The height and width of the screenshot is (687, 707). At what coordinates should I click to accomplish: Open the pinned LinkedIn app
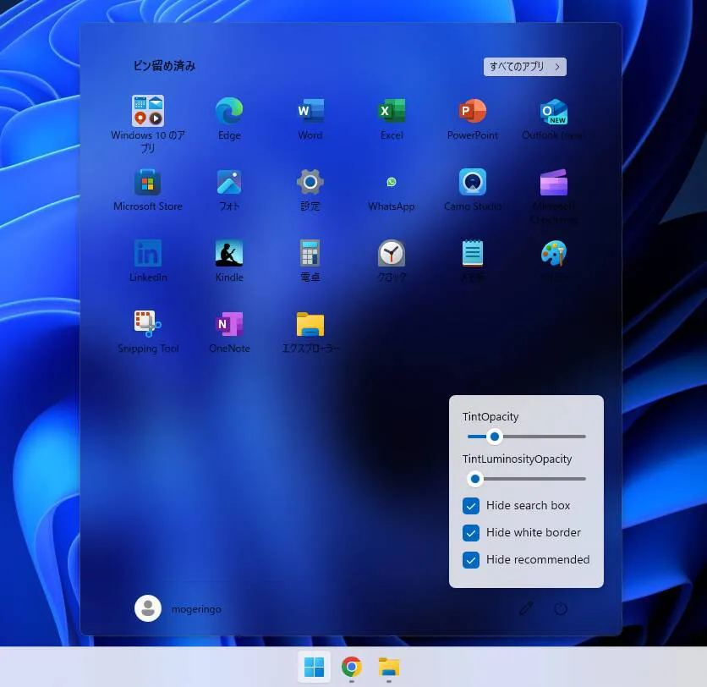tap(148, 261)
